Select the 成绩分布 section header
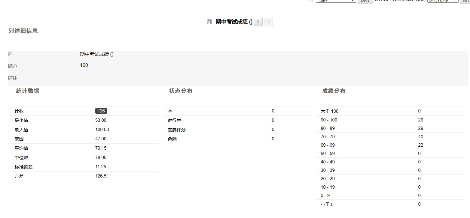470x218 pixels. pos(334,91)
